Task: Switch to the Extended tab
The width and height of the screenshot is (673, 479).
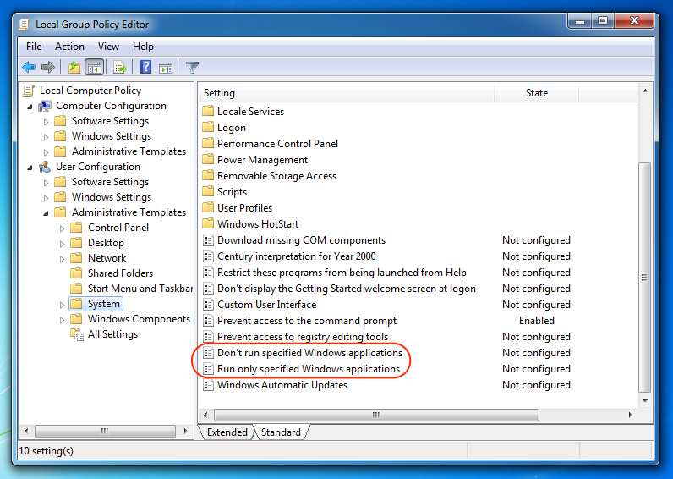Action: tap(227, 432)
